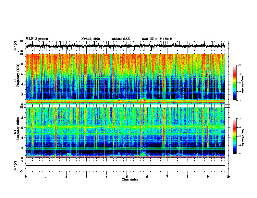The image size is (257, 198).
Task: Click the thick ch.3 voltage line
Action: click(125, 166)
